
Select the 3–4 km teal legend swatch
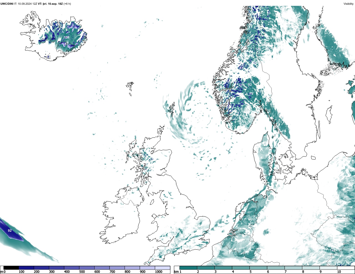tap(223, 268)
